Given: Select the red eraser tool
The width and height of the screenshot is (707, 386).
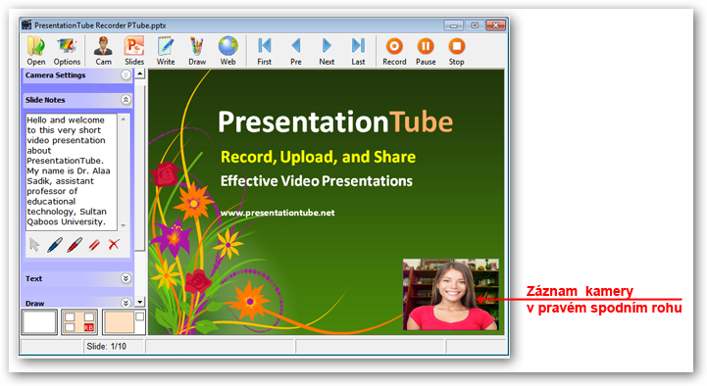Looking at the screenshot, I should click(x=94, y=245).
